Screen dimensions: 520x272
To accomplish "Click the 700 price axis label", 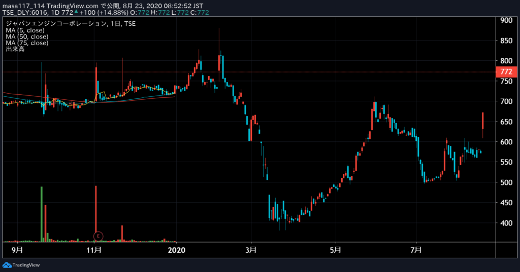I will (x=506, y=102).
